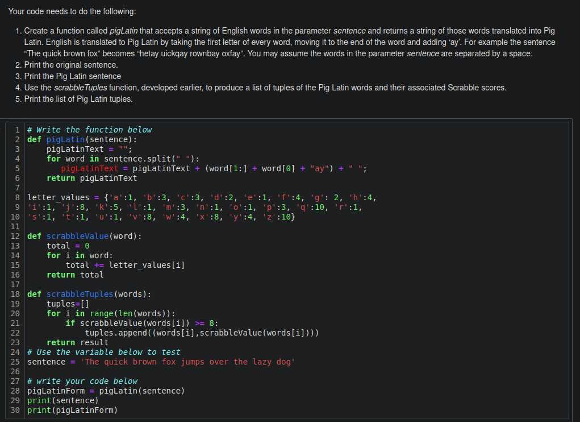Click the italic word 'pigLatin' in instruction 1
This screenshot has width=580, height=422.
tap(123, 31)
